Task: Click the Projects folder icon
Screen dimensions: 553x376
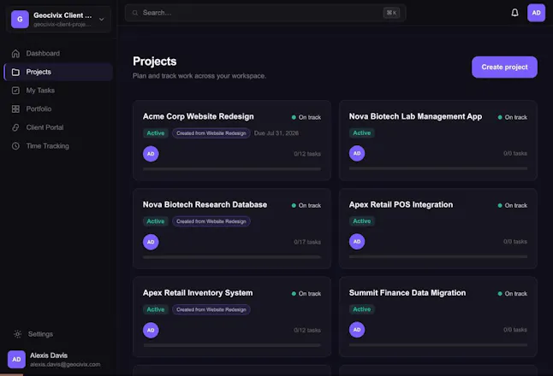Action: click(15, 72)
